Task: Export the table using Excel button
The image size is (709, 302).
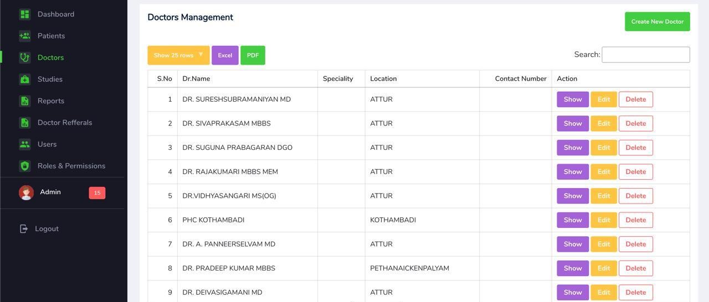Action: coord(225,55)
